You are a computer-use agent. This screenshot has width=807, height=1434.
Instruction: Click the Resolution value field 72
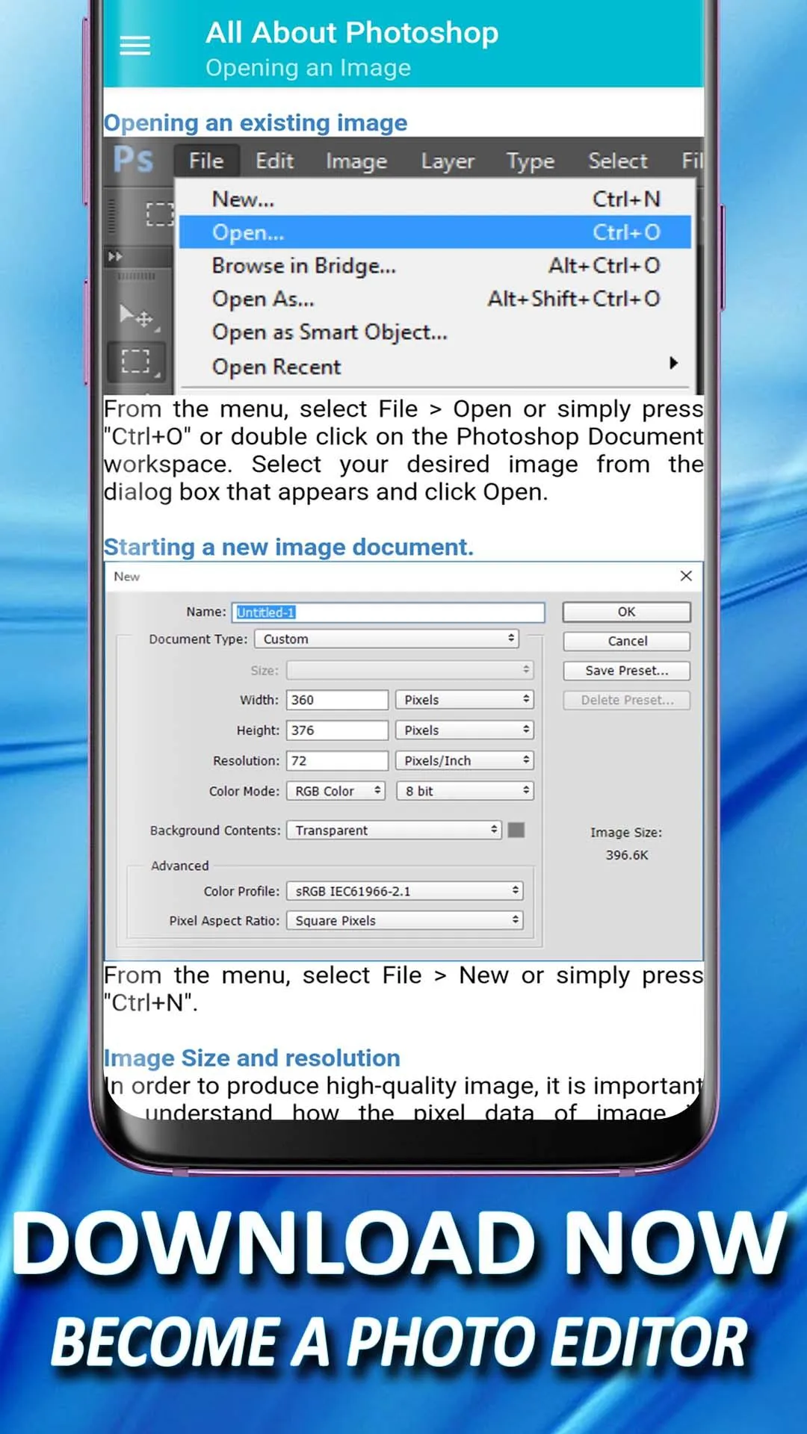click(337, 760)
